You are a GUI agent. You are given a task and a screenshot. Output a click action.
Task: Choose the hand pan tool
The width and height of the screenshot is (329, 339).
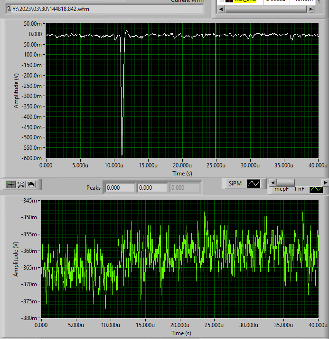31,184
